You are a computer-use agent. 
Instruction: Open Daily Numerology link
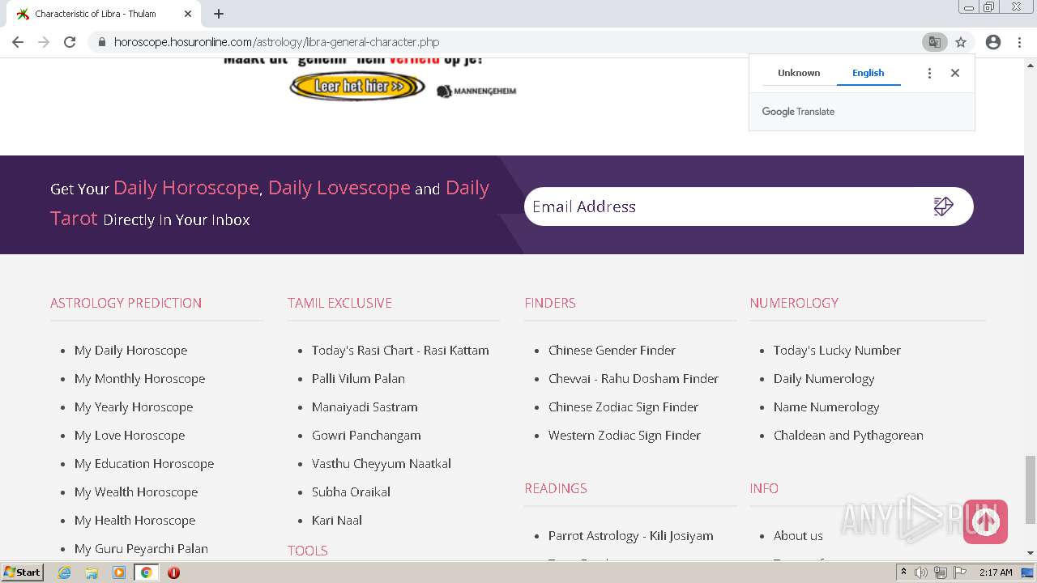[x=824, y=379]
